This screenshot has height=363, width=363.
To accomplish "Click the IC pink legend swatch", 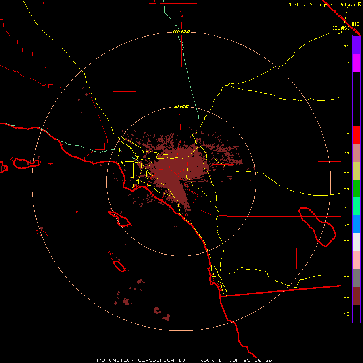I will point(356,260).
